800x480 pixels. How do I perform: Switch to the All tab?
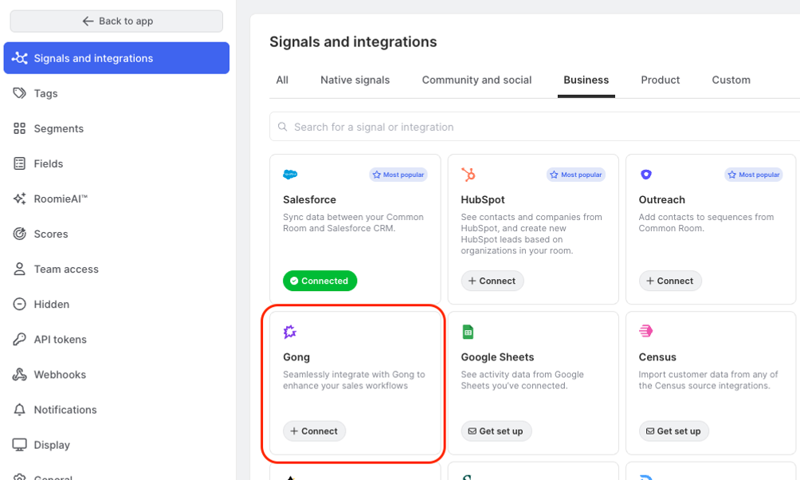coord(282,81)
